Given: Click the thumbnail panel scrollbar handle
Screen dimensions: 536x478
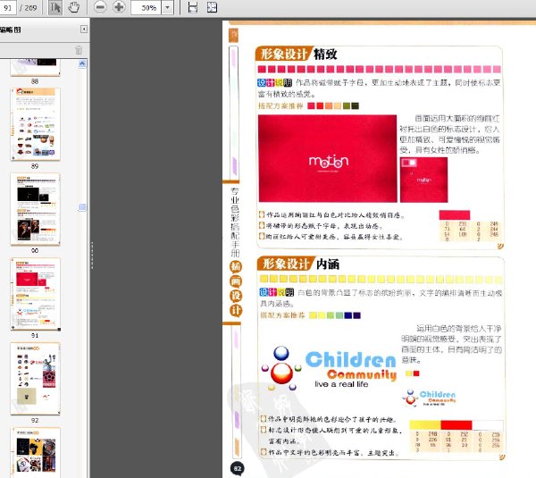Looking at the screenshot, I should pyautogui.click(x=82, y=207).
